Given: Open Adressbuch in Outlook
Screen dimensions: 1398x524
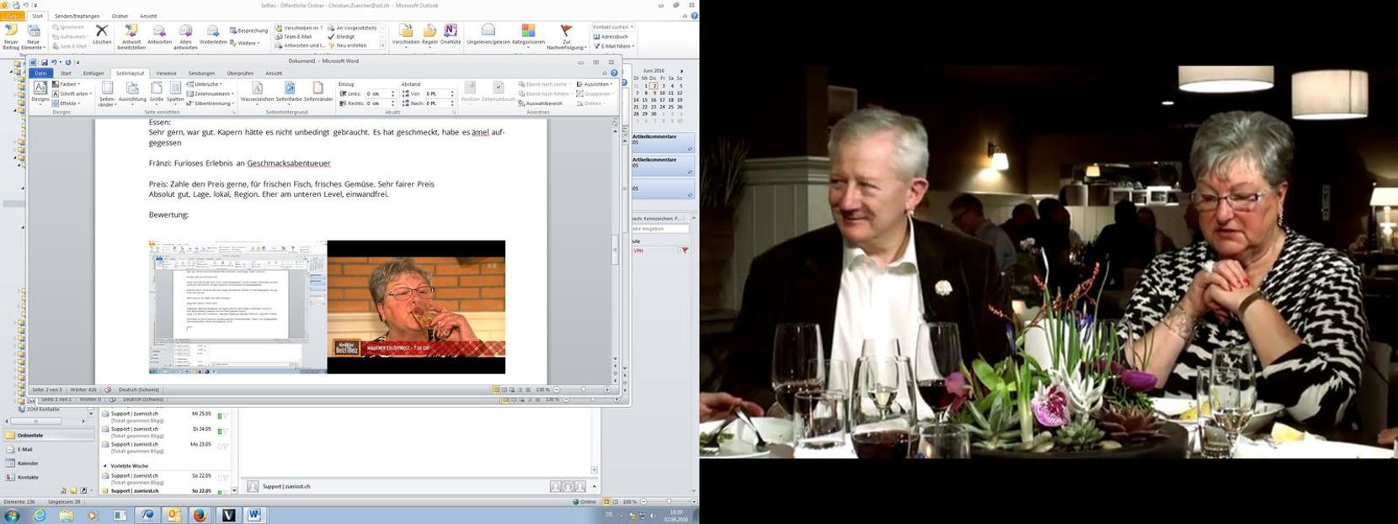Looking at the screenshot, I should (x=611, y=37).
